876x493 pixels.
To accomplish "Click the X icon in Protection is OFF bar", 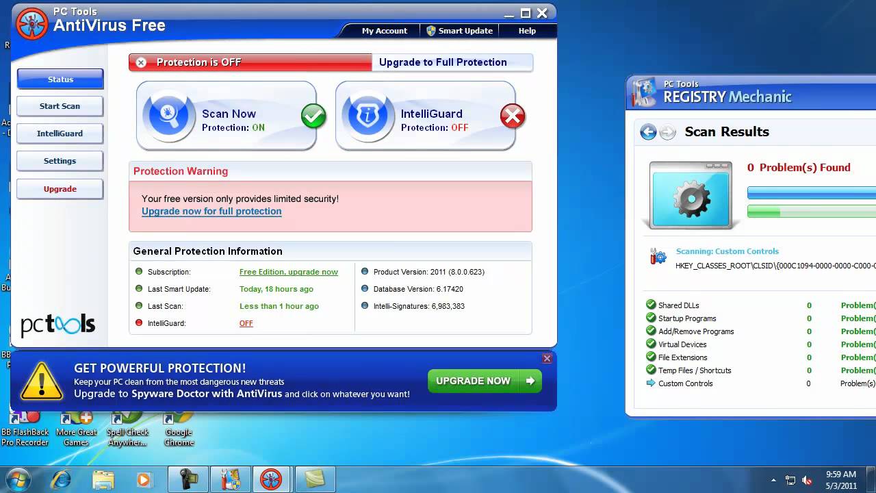I will click(141, 62).
